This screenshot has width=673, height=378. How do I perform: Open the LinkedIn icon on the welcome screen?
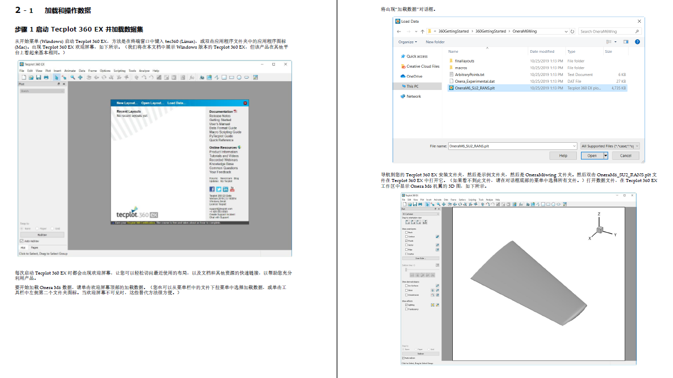pos(225,189)
